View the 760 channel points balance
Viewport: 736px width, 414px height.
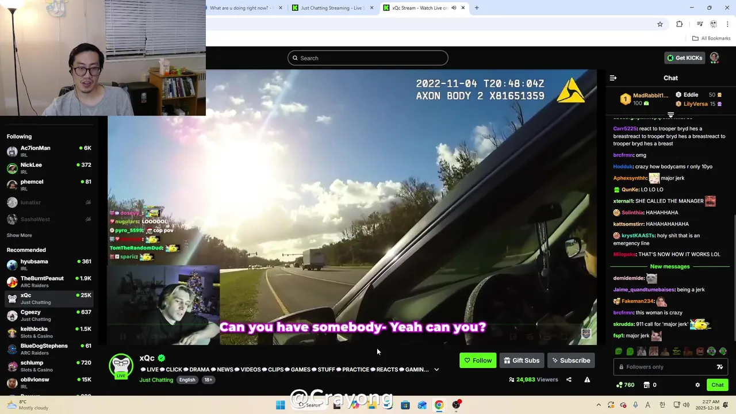click(625, 385)
